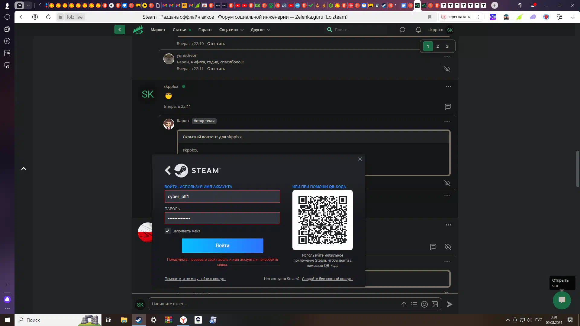
Task: Open browser downloads icon
Action: click(x=573, y=17)
